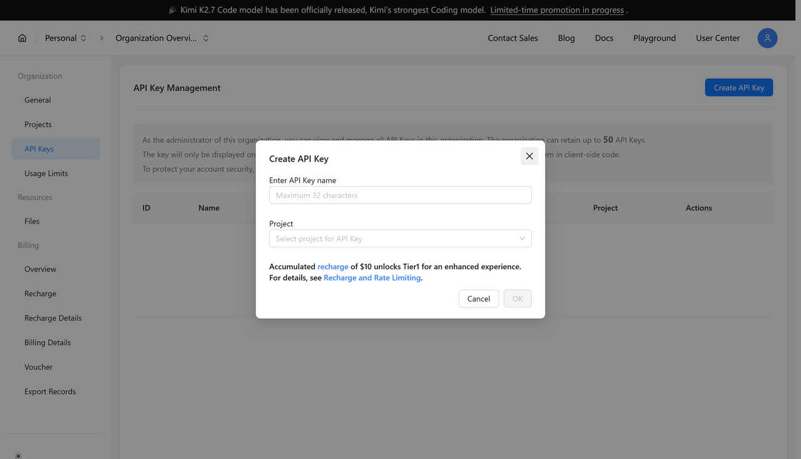Open Usage Limits section
This screenshot has width=801, height=459.
(56, 173)
